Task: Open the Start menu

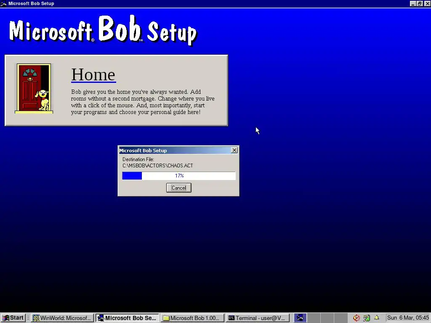Action: coord(13,318)
